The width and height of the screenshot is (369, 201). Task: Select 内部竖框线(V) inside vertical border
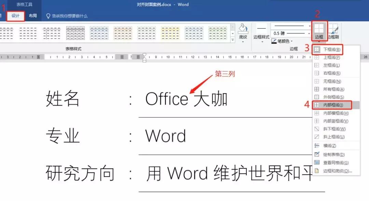click(x=336, y=121)
